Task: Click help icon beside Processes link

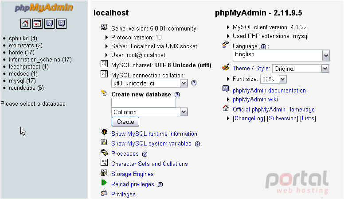Action: pos(145,154)
